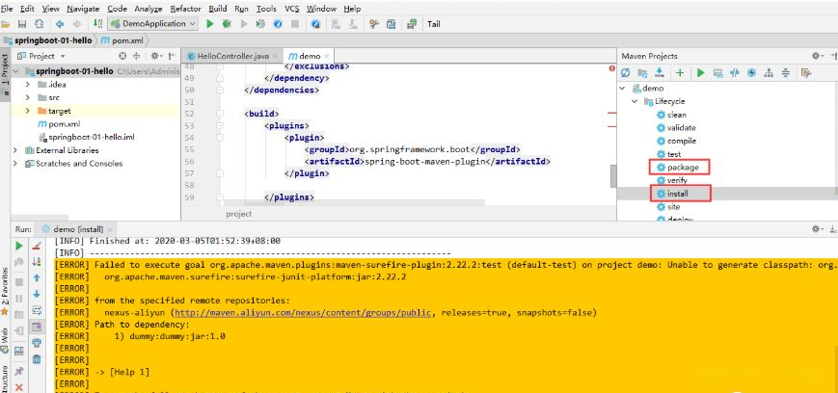The width and height of the screenshot is (838, 393).
Task: Open Project panel settings gear
Action: click(x=155, y=56)
